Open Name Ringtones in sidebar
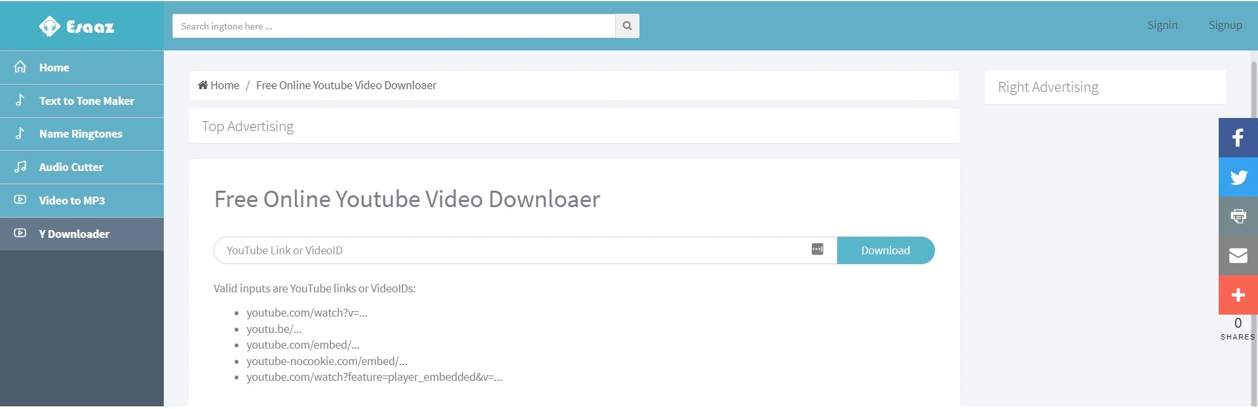Image resolution: width=1258 pixels, height=409 pixels. (82, 134)
